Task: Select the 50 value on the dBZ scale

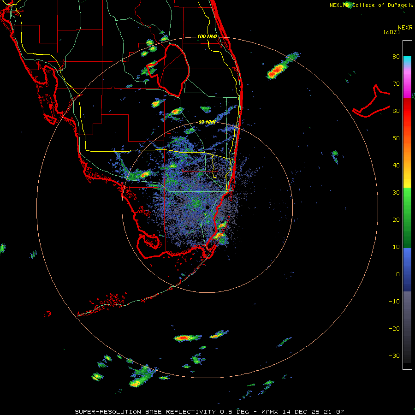Action: (x=396, y=138)
